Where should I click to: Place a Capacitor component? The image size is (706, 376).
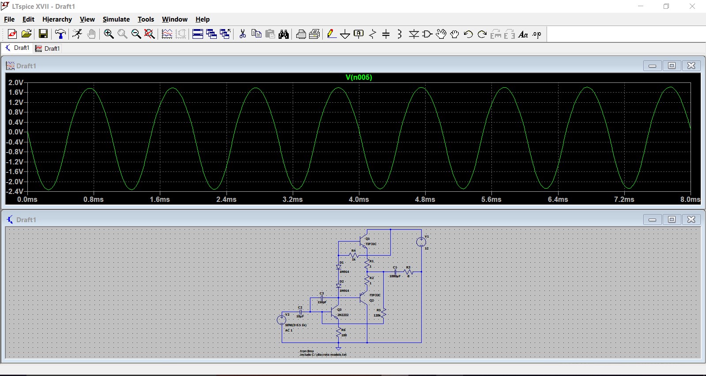(x=386, y=34)
